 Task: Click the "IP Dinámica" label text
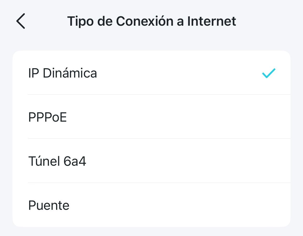click(62, 73)
